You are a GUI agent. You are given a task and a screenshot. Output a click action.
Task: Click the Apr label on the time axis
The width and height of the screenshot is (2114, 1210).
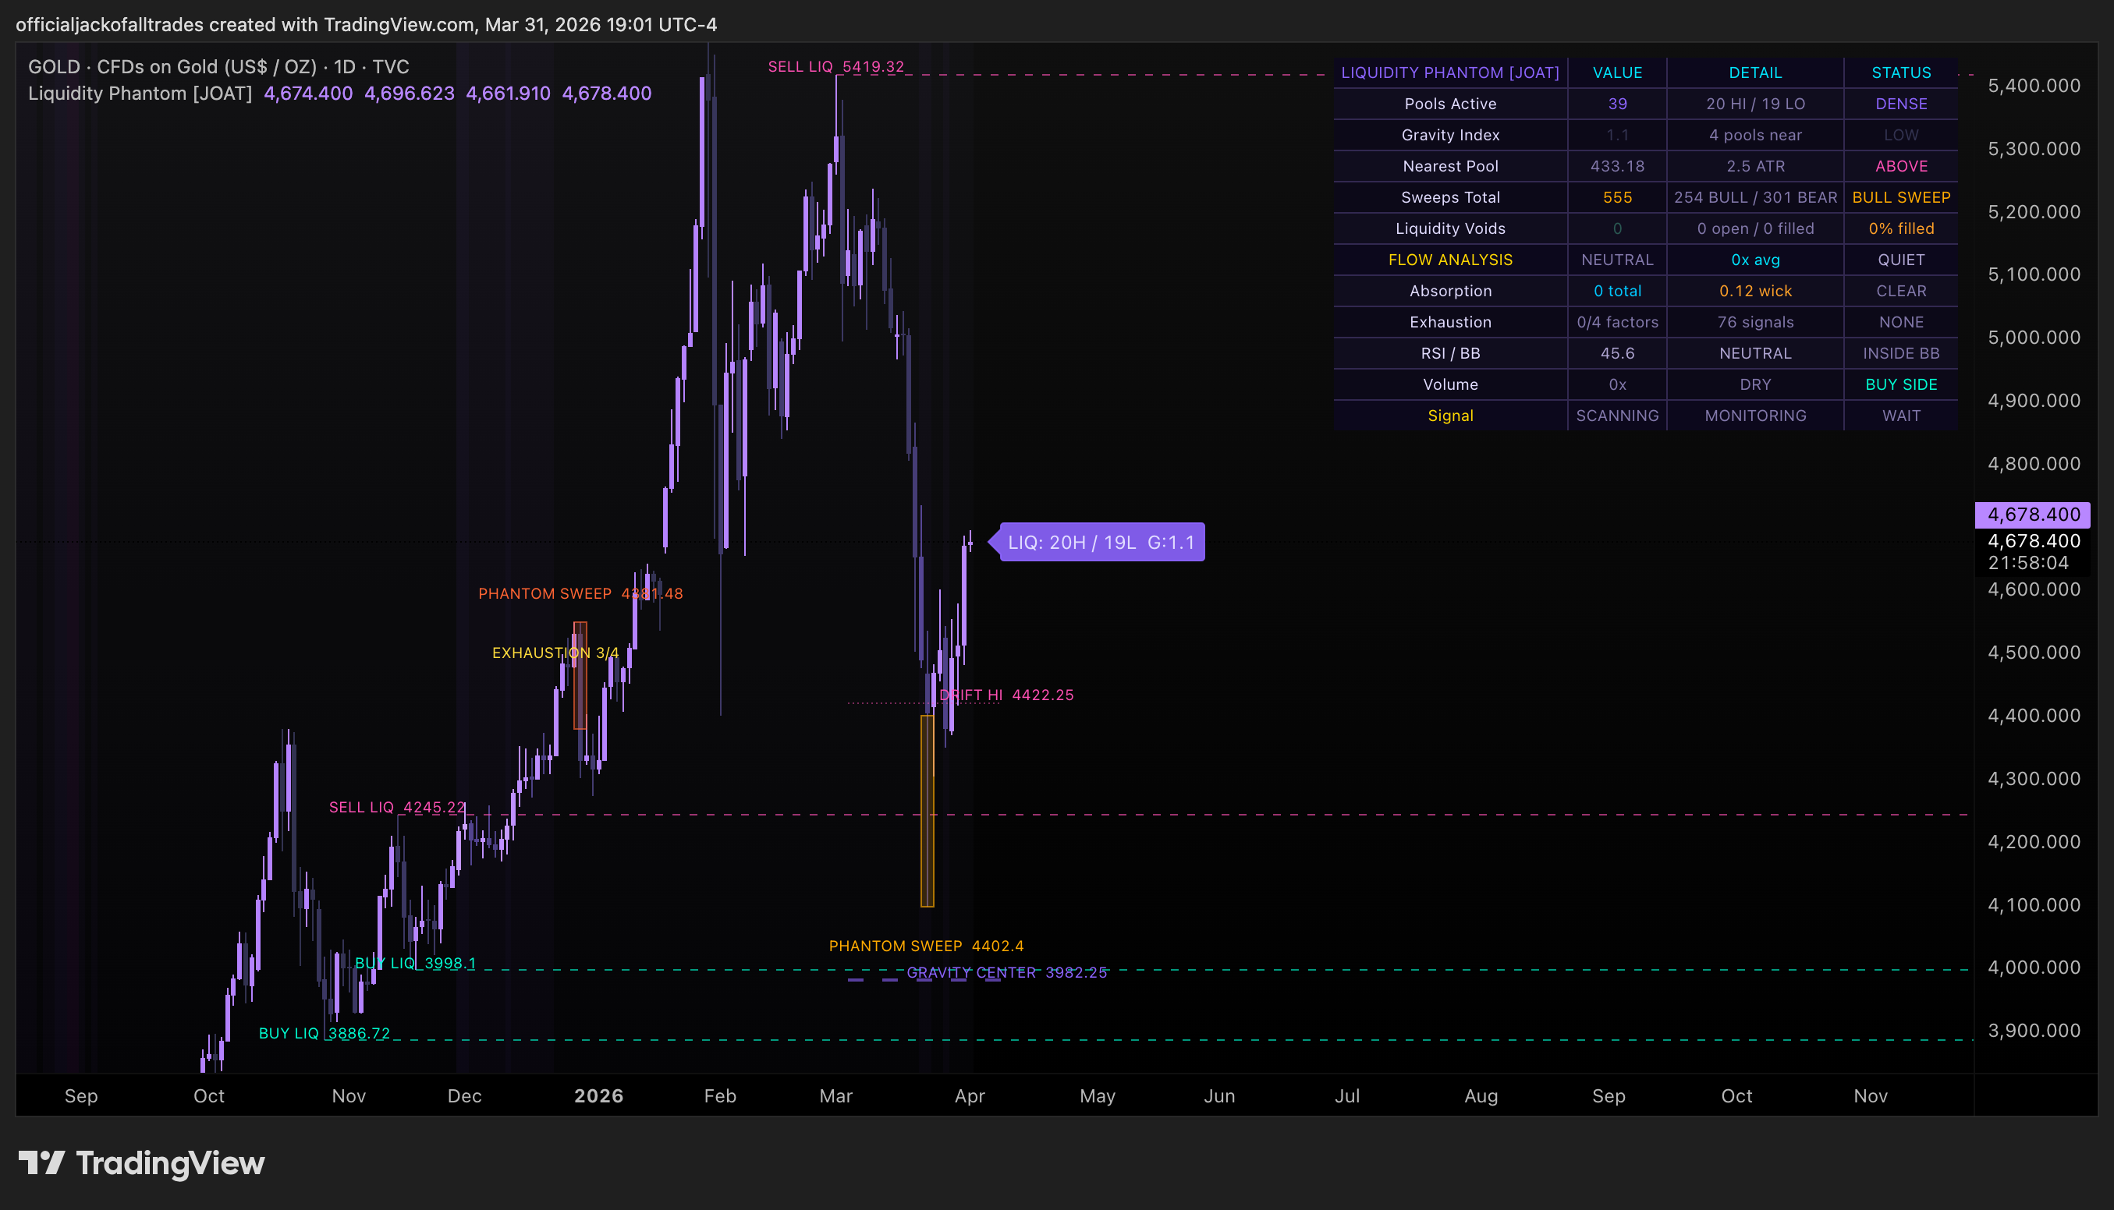pyautogui.click(x=970, y=1095)
